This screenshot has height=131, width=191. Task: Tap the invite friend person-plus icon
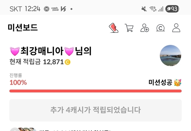144,28
